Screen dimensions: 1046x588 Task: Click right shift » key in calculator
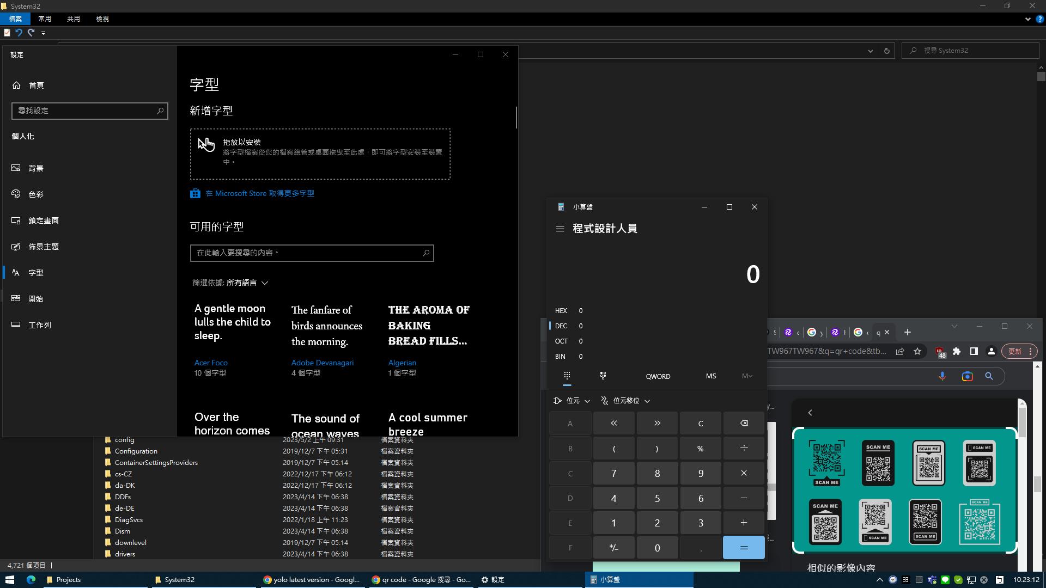click(x=657, y=423)
